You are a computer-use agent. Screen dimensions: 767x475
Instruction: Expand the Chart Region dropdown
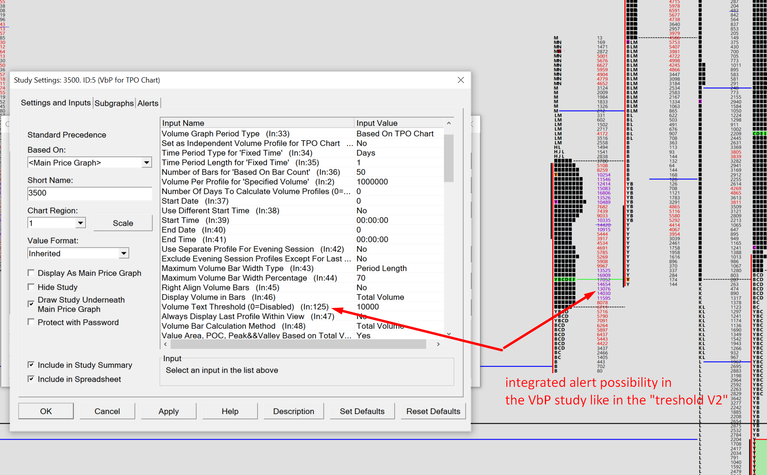point(81,223)
